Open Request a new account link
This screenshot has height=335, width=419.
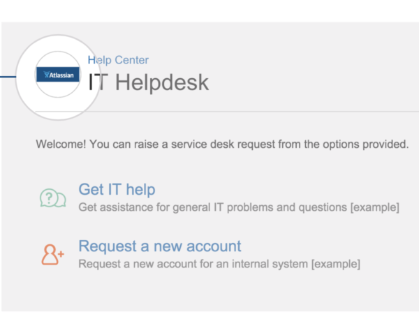(160, 246)
